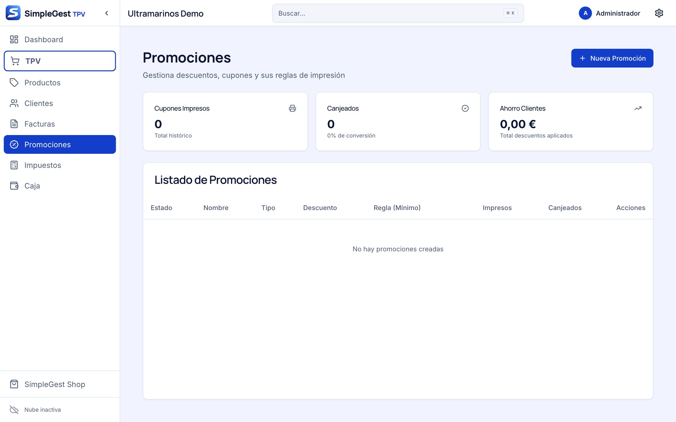676x422 pixels.
Task: Open Impuestos section
Action: tap(60, 165)
